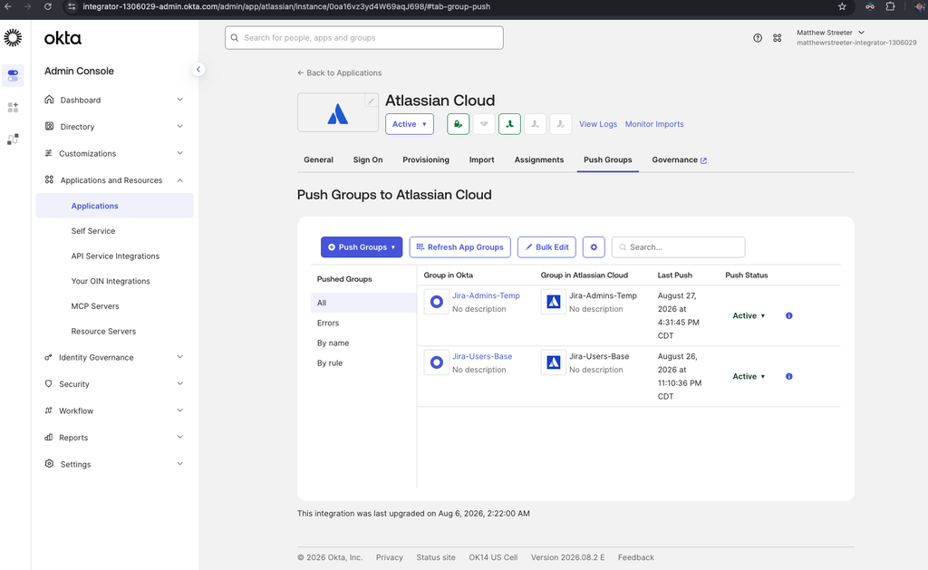The image size is (928, 570).
Task: Collapse the Applications and Resources section
Action: click(114, 180)
